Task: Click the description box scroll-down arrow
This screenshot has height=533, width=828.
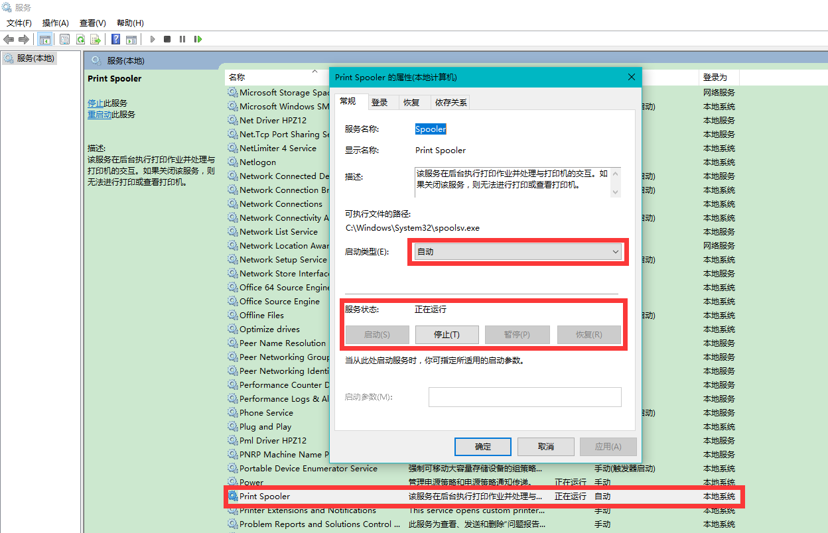Action: (615, 192)
